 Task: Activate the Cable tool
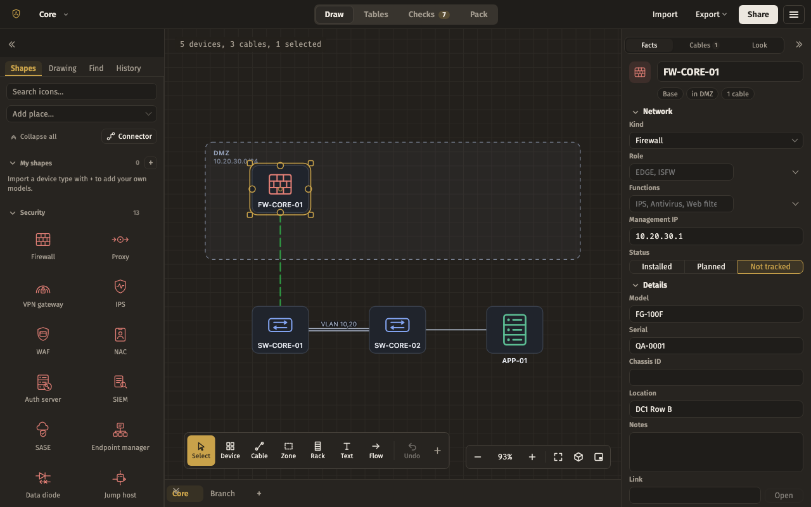259,451
